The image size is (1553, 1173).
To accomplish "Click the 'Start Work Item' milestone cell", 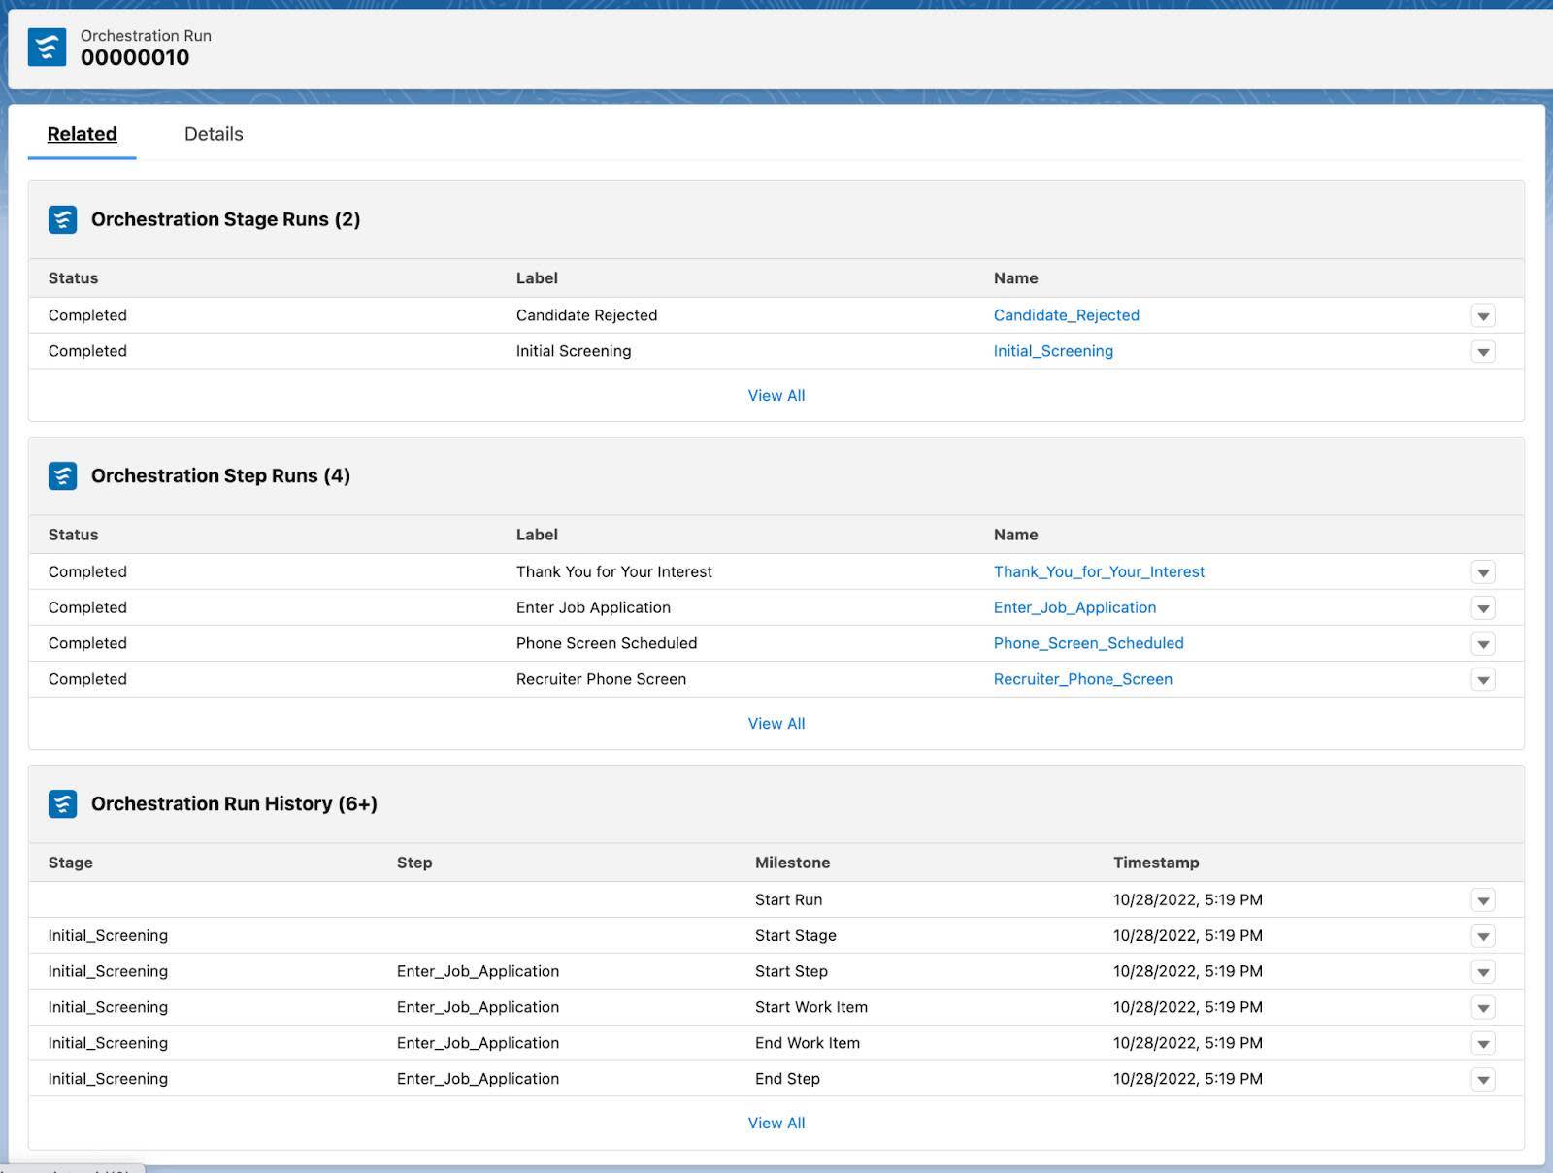I will tap(811, 1007).
